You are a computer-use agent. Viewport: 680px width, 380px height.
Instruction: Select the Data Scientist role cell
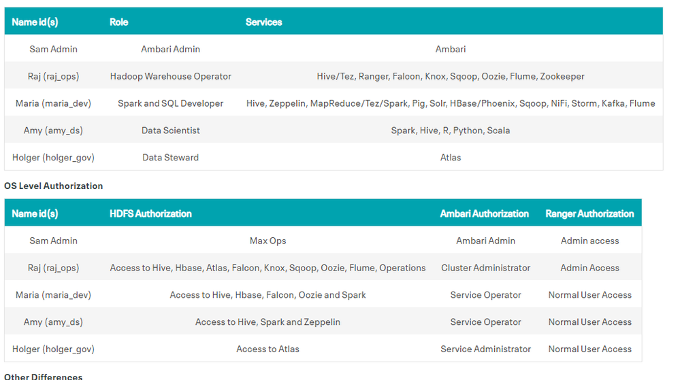coord(171,130)
